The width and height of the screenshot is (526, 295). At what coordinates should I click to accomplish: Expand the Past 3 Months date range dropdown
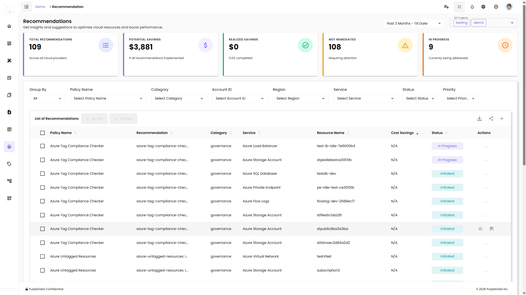click(413, 24)
